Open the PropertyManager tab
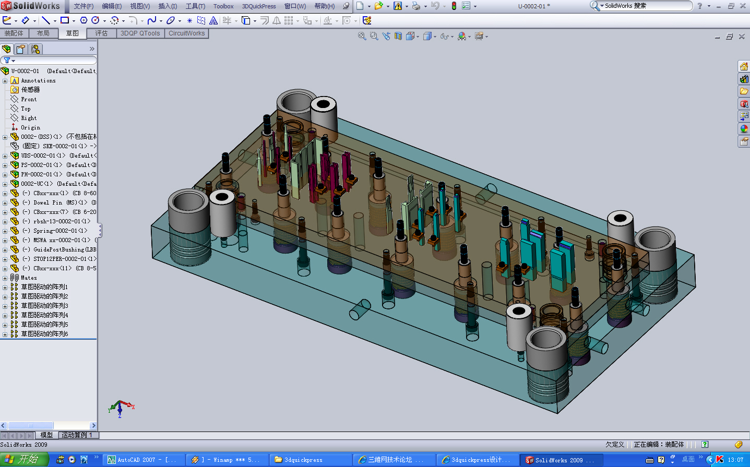This screenshot has width=750, height=467. 20,49
